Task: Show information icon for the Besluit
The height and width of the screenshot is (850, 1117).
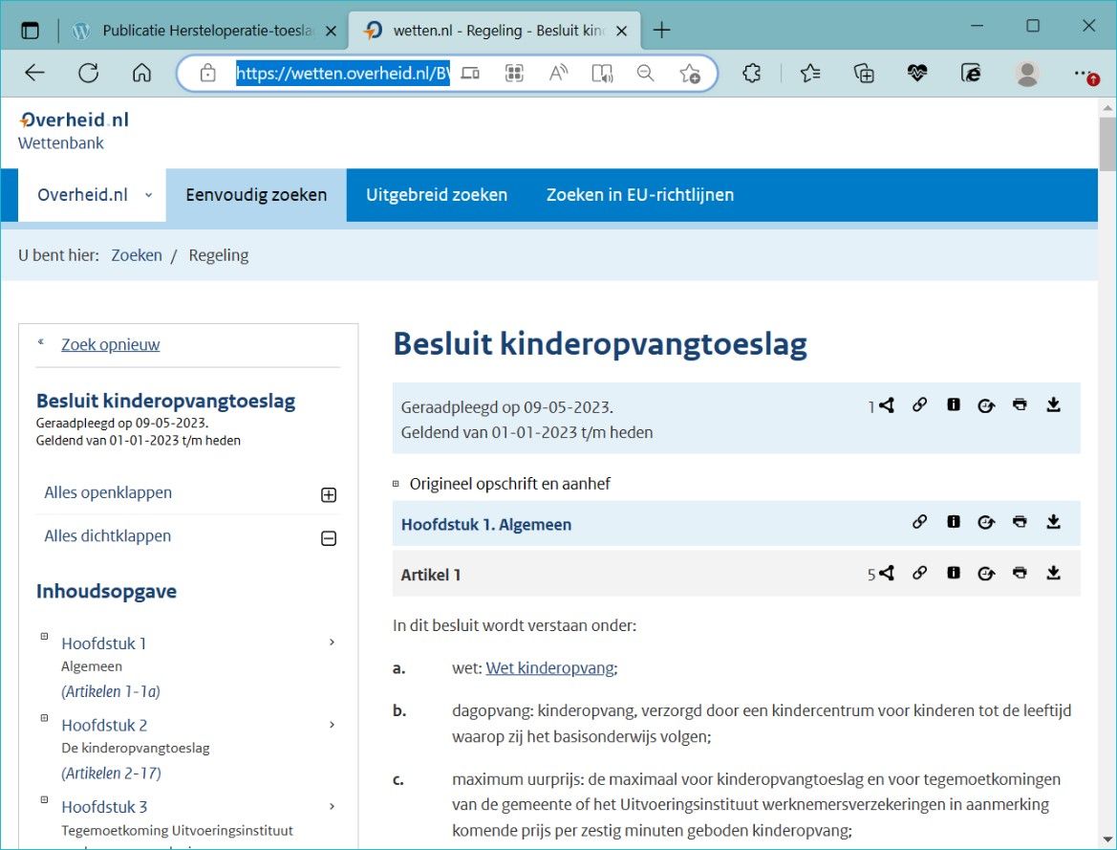Action: (954, 405)
